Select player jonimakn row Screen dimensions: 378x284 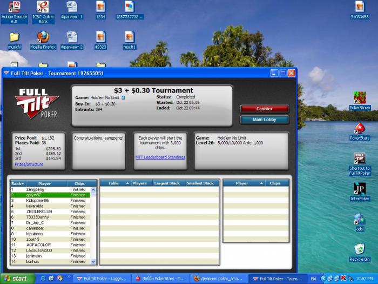coord(50,256)
